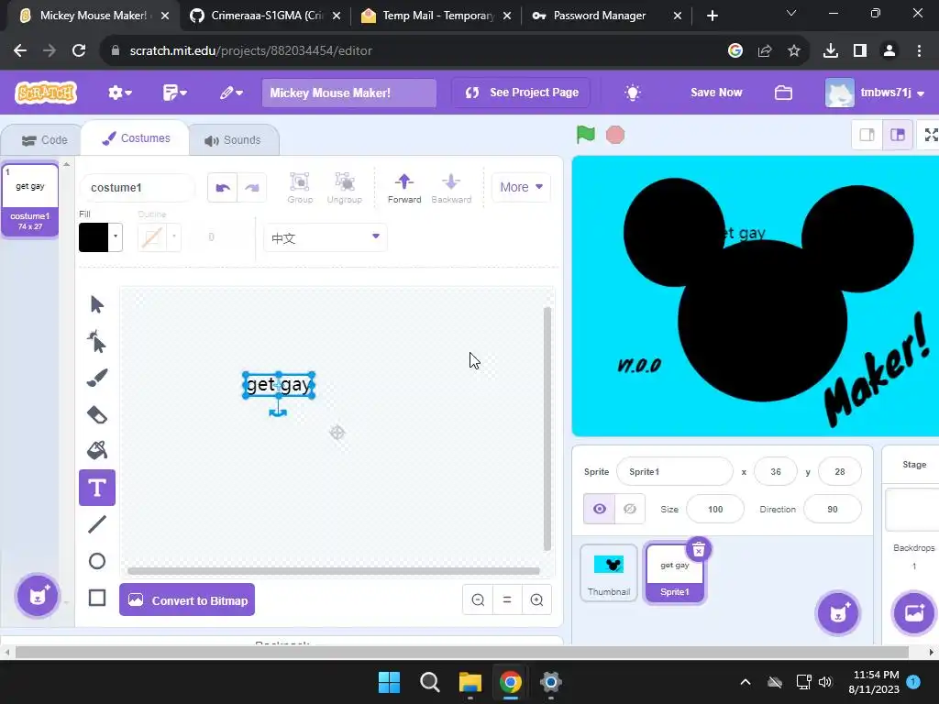939x704 pixels.
Task: Open the File menu dropdown
Action: coord(175,93)
